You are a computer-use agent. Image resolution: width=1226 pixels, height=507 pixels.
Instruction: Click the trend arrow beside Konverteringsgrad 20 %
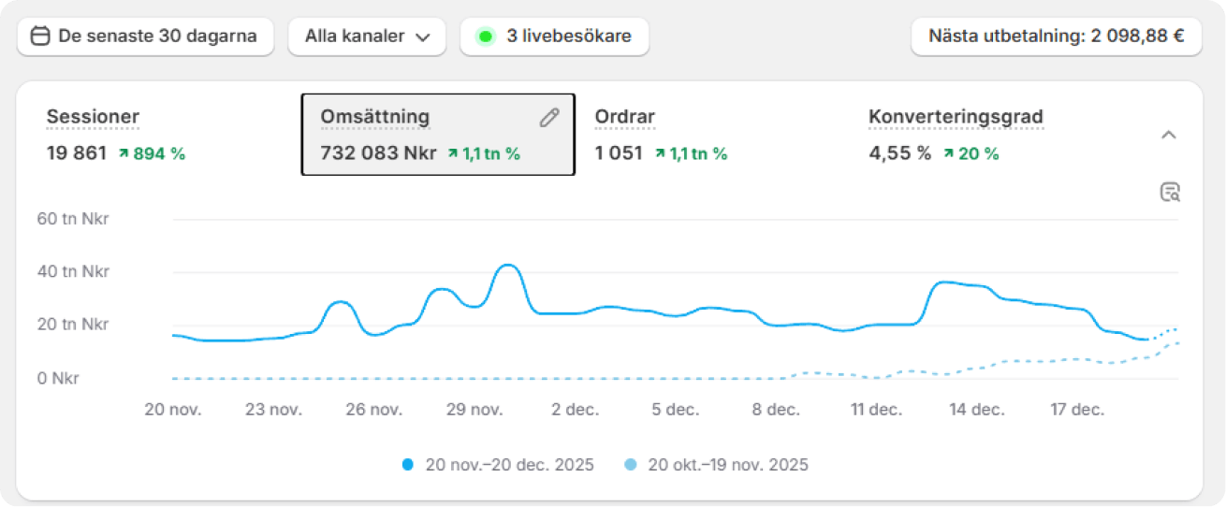point(949,154)
